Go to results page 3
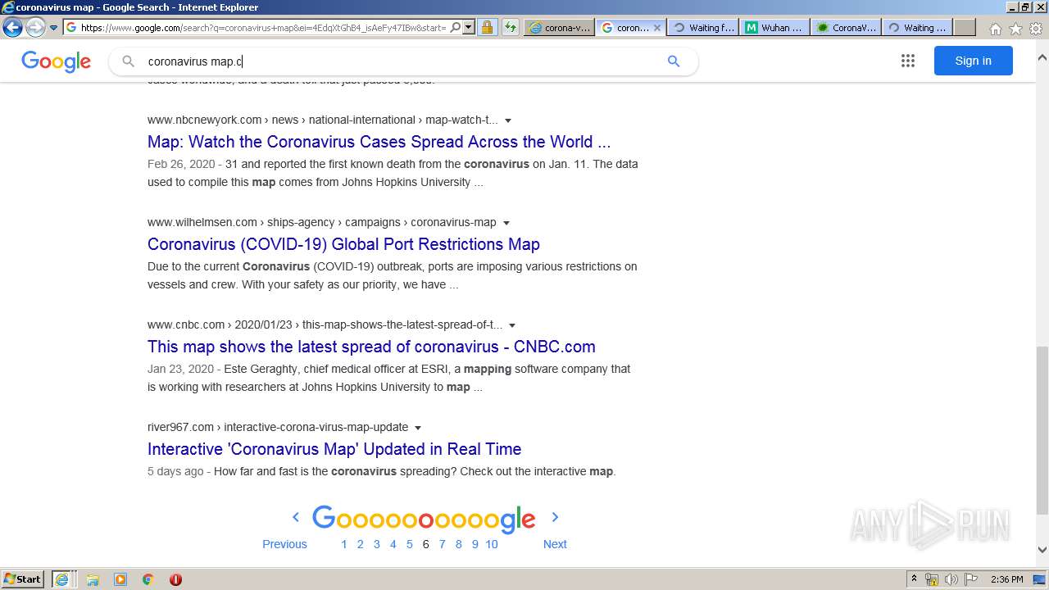Image resolution: width=1049 pixels, height=590 pixels. (376, 544)
